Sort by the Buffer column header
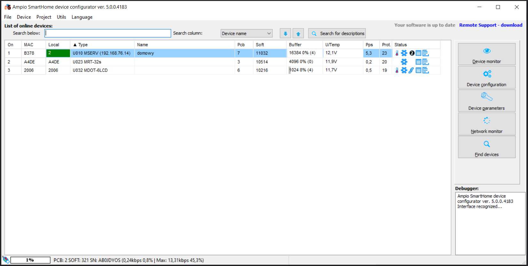This screenshot has height=266, width=528. click(x=305, y=45)
